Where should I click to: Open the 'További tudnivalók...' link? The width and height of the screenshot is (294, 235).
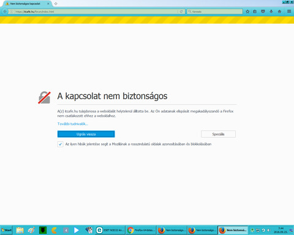pyautogui.click(x=73, y=124)
